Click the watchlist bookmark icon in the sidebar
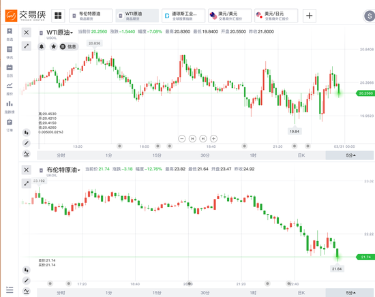Screen dimensions: 375x297 click(10, 31)
